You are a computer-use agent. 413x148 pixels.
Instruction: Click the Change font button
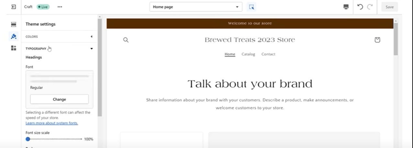(x=59, y=99)
